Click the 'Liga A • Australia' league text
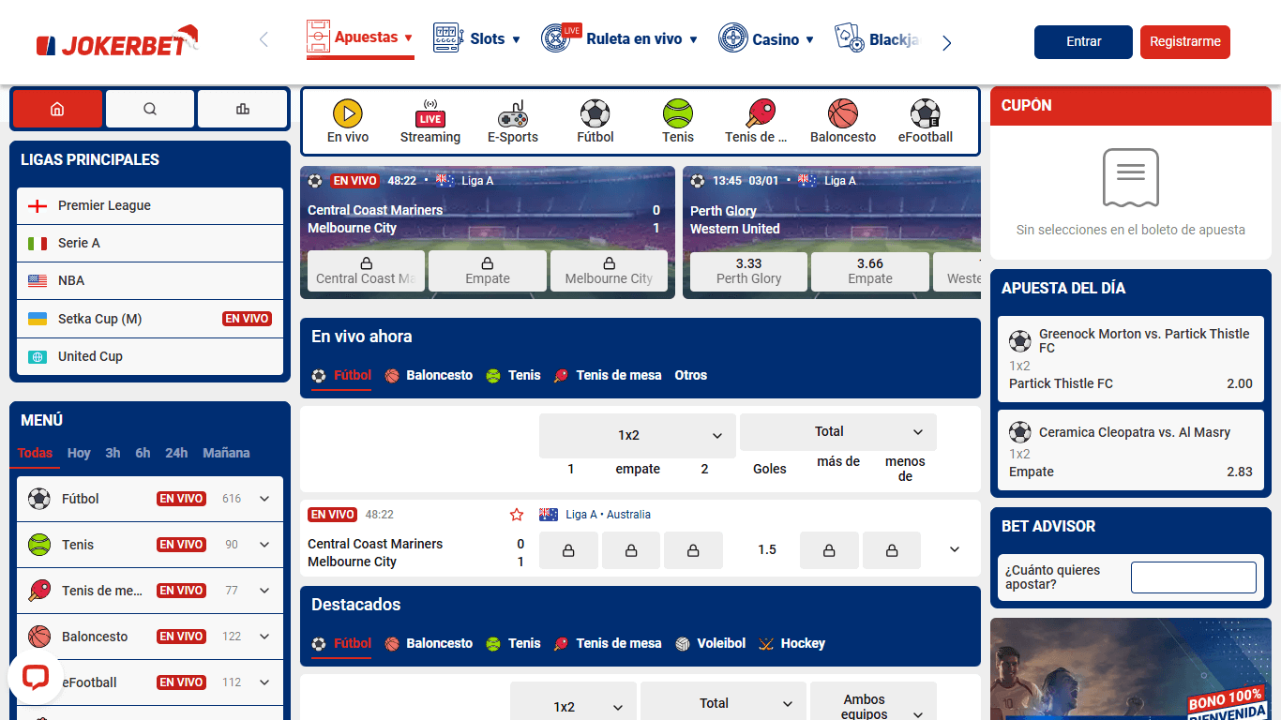1281x720 pixels. coord(608,515)
